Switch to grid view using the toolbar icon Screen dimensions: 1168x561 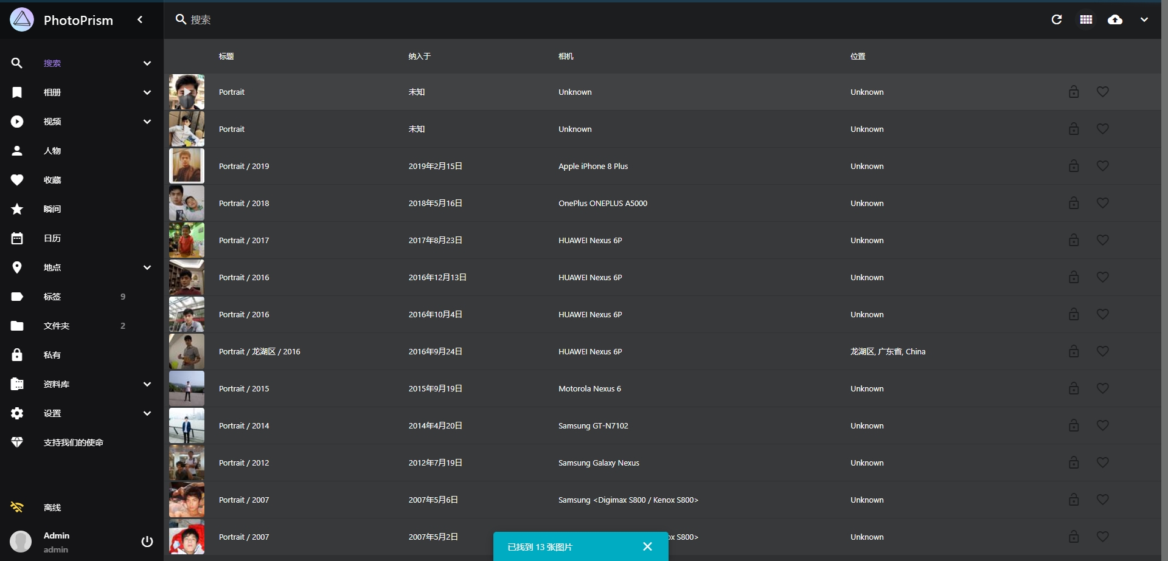click(x=1086, y=19)
